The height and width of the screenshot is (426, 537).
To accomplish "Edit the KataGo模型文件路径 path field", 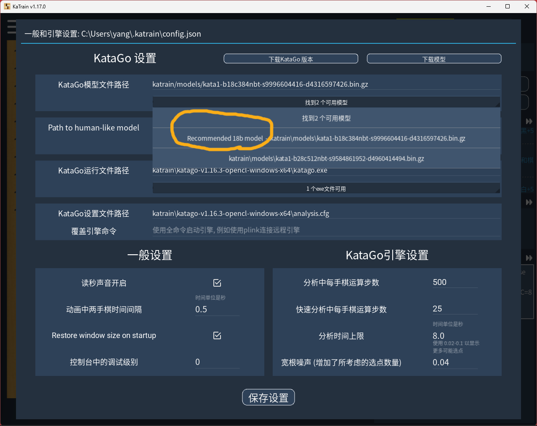I will 326,84.
